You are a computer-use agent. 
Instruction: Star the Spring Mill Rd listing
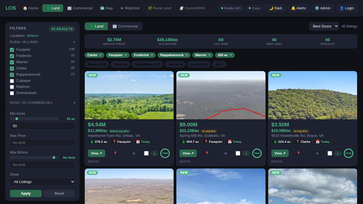click(x=225, y=153)
